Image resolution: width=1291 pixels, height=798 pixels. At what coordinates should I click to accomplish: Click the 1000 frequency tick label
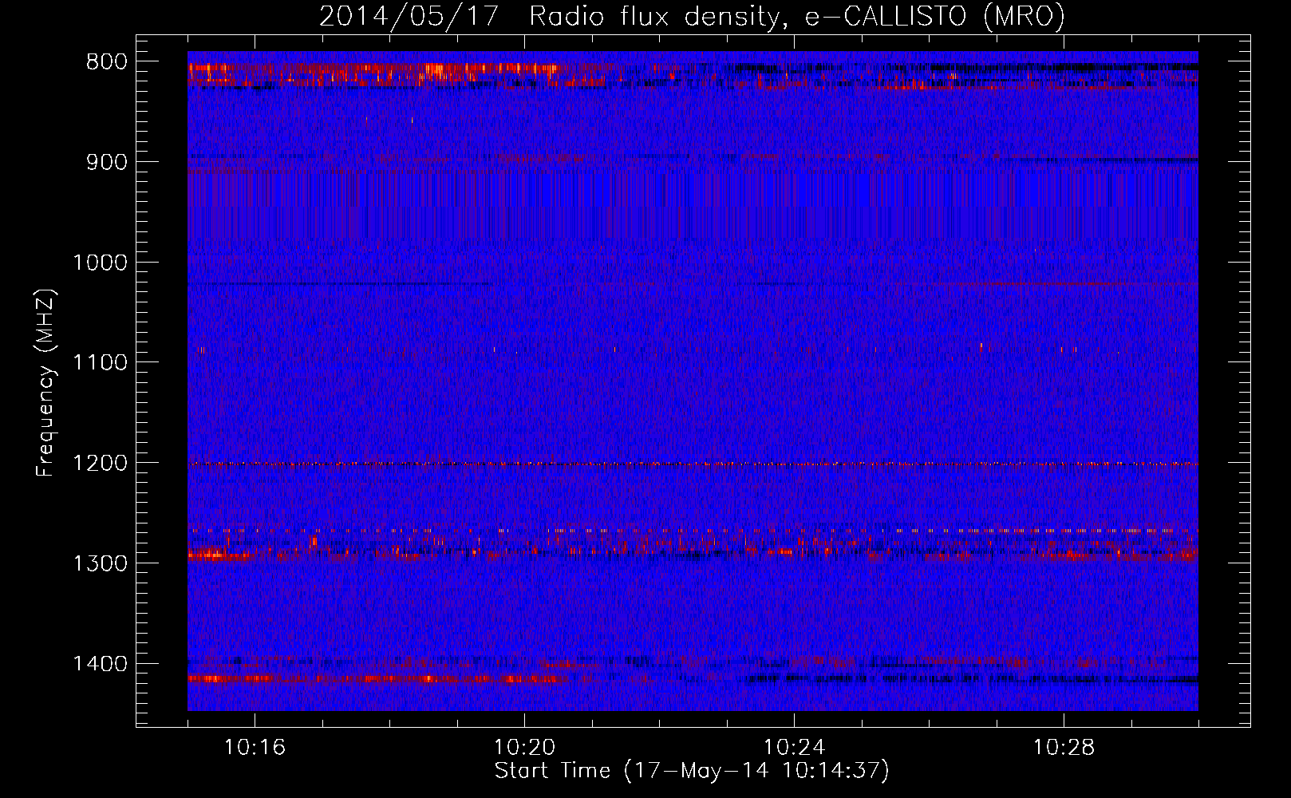[100, 263]
